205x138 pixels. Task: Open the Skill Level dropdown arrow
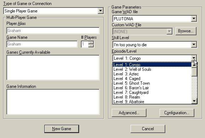pos(194,44)
